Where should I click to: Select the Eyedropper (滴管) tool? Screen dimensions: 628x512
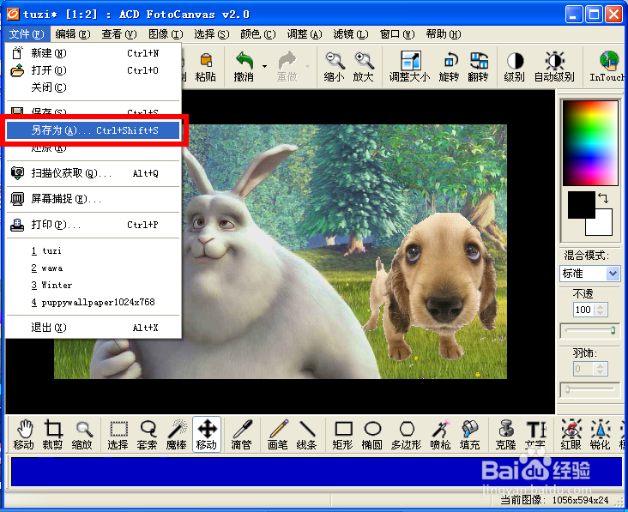242,435
